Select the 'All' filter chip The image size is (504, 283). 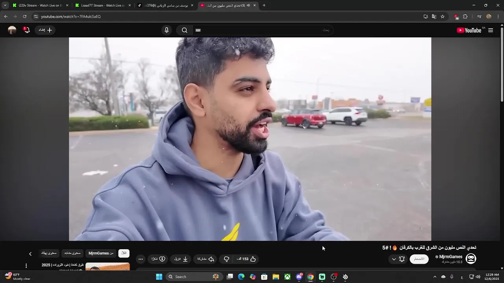point(124,254)
